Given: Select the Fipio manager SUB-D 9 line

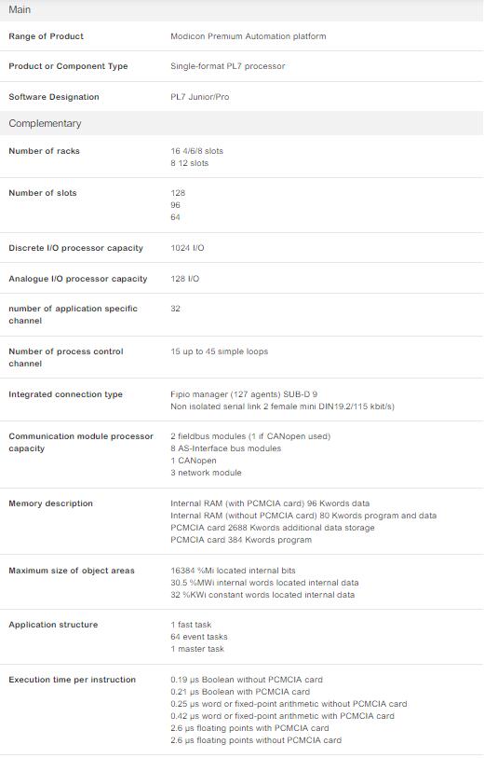Looking at the screenshot, I should 244,394.
